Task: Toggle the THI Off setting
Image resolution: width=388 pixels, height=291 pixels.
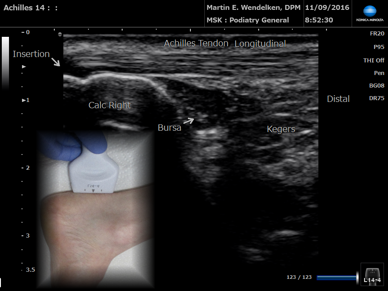Action: click(x=374, y=60)
